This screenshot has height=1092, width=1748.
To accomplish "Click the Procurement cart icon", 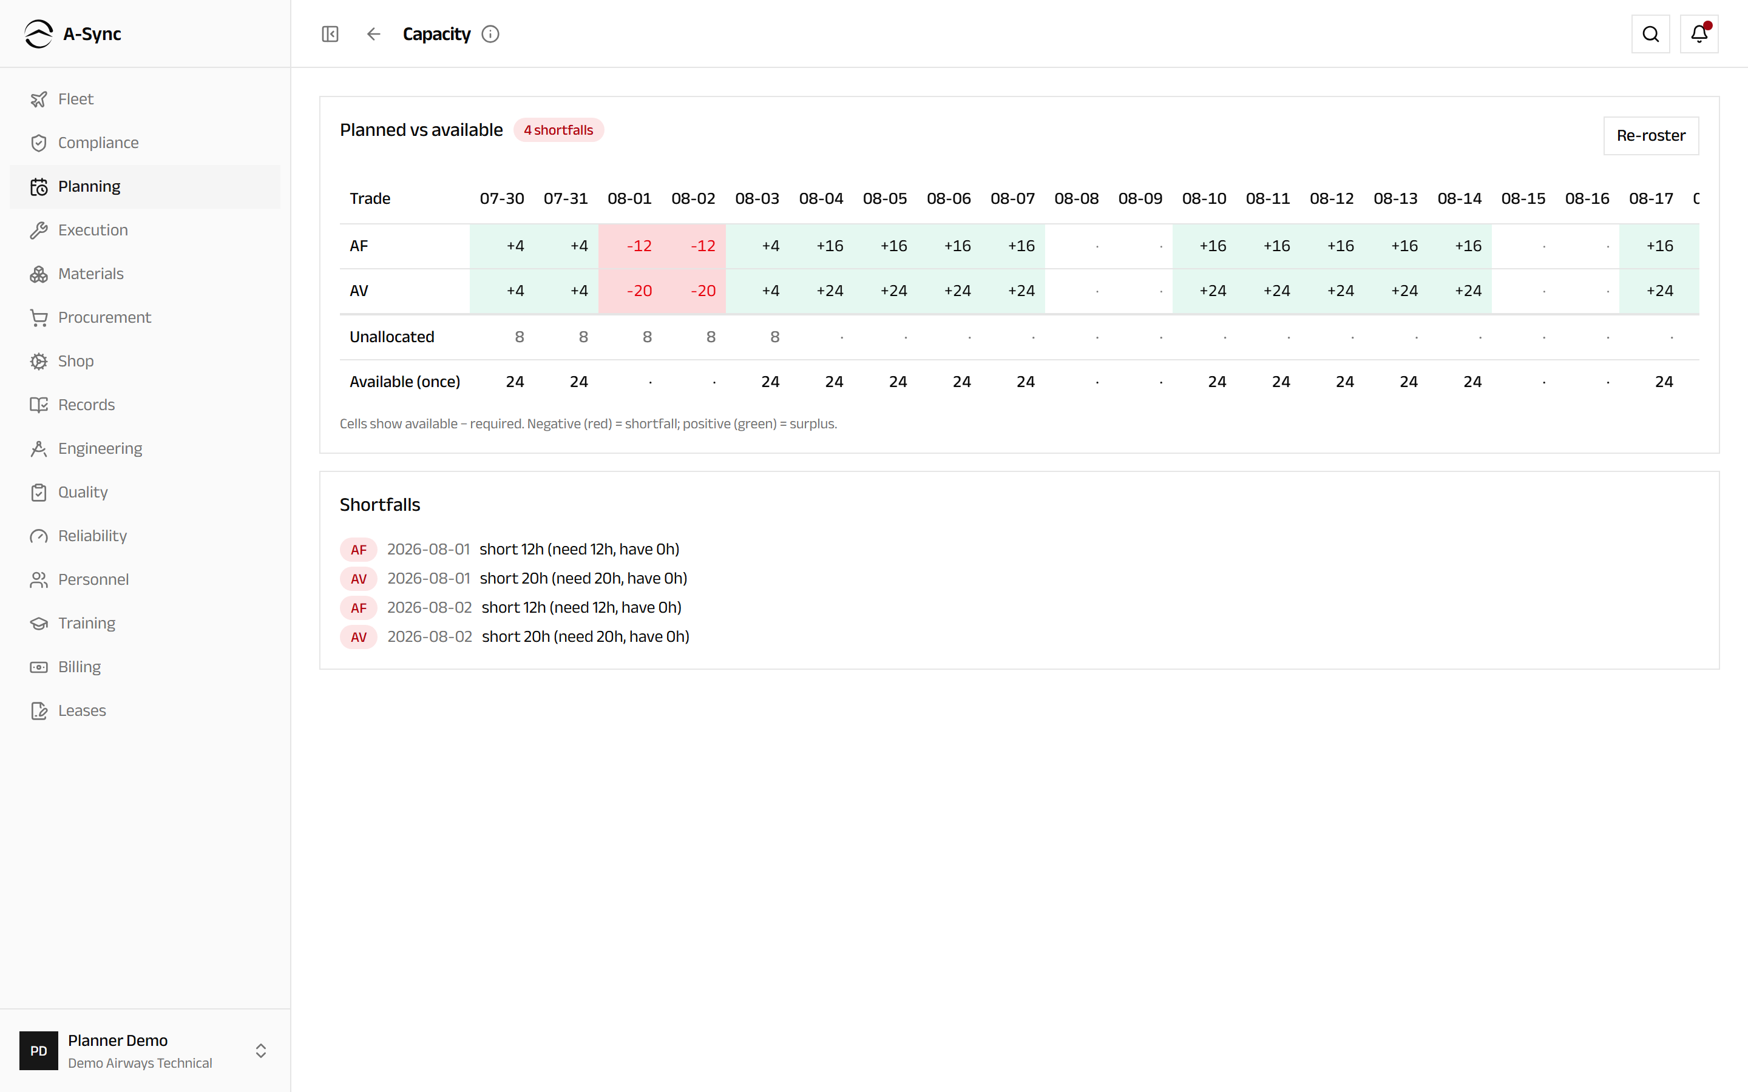I will (39, 318).
